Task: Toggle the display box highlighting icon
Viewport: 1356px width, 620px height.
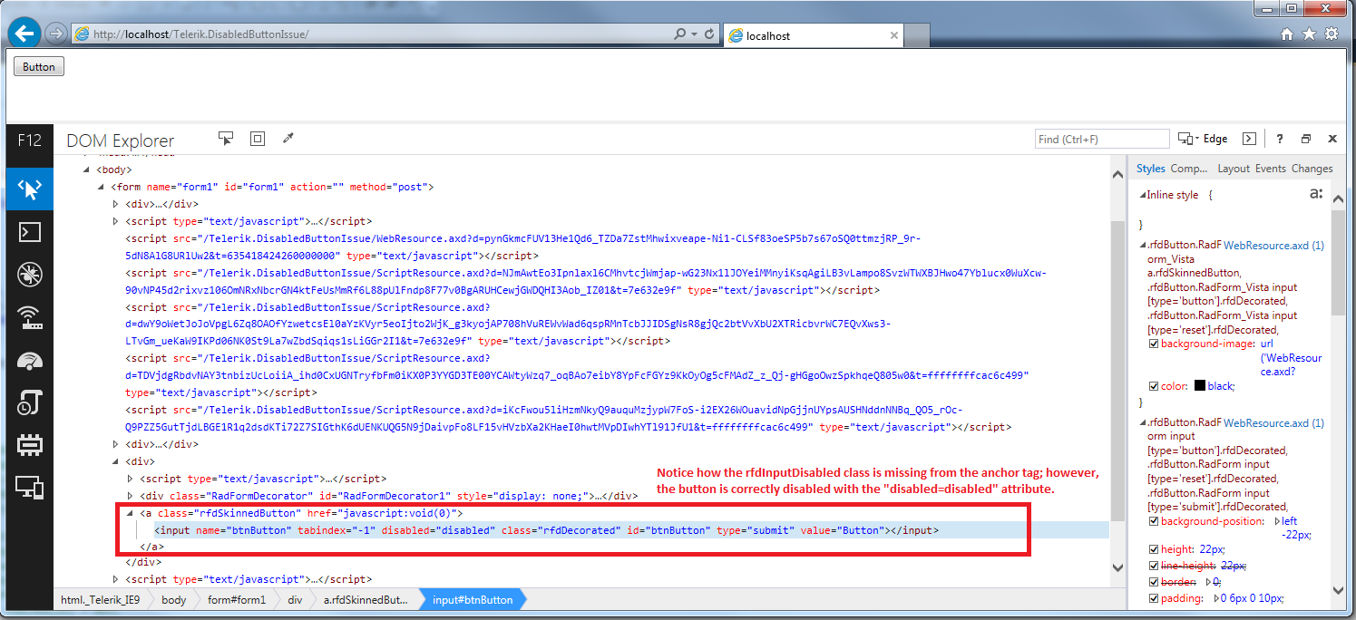Action: 258,139
